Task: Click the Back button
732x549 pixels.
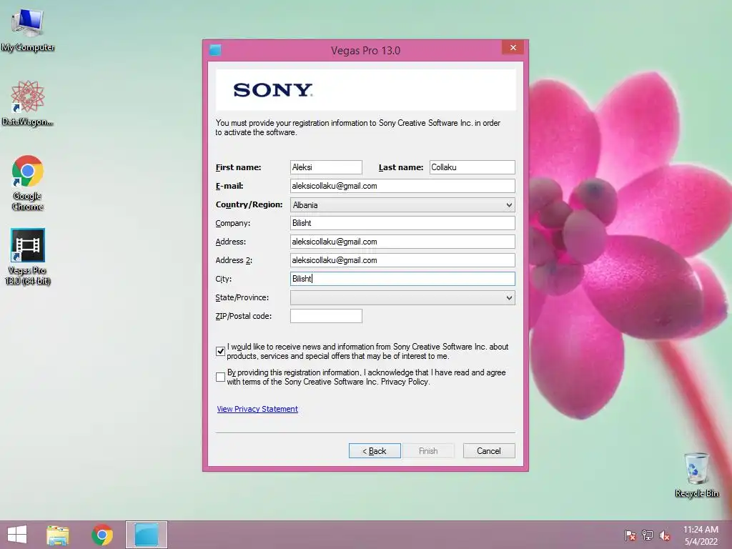Action: pyautogui.click(x=375, y=451)
